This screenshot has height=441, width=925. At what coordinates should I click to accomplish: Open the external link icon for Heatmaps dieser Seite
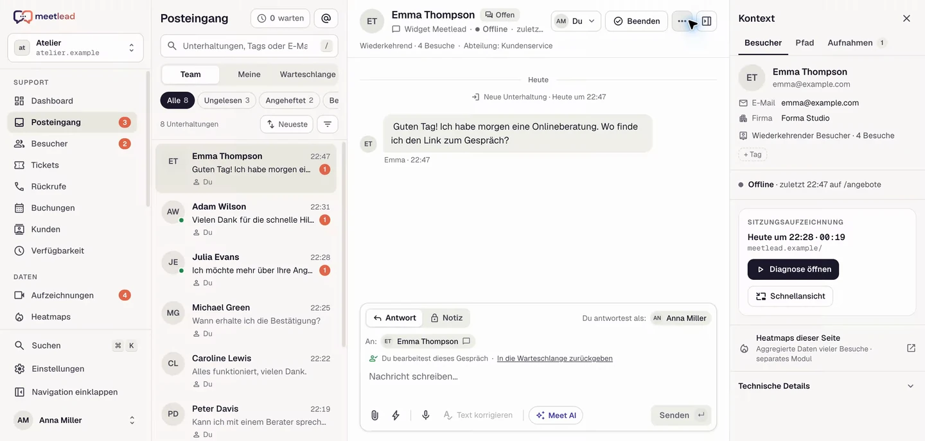(x=911, y=348)
